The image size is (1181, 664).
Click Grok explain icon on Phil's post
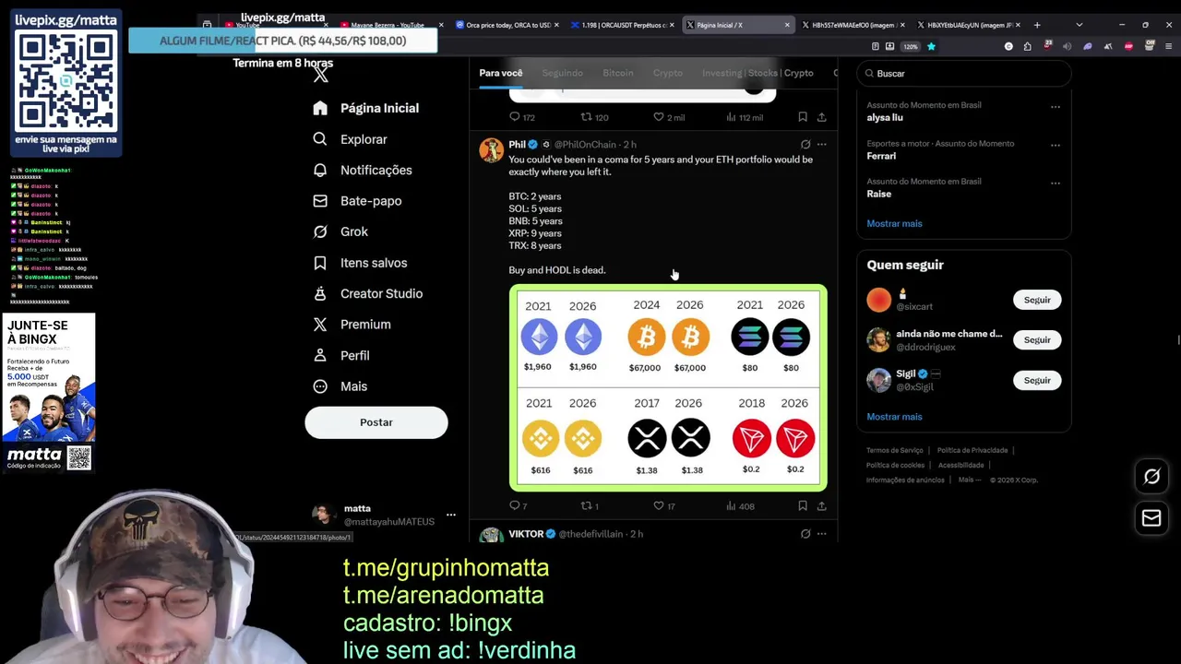point(805,145)
